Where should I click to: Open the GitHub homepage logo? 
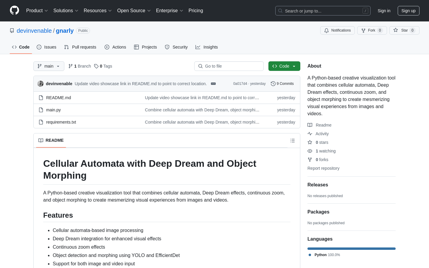pos(14,10)
